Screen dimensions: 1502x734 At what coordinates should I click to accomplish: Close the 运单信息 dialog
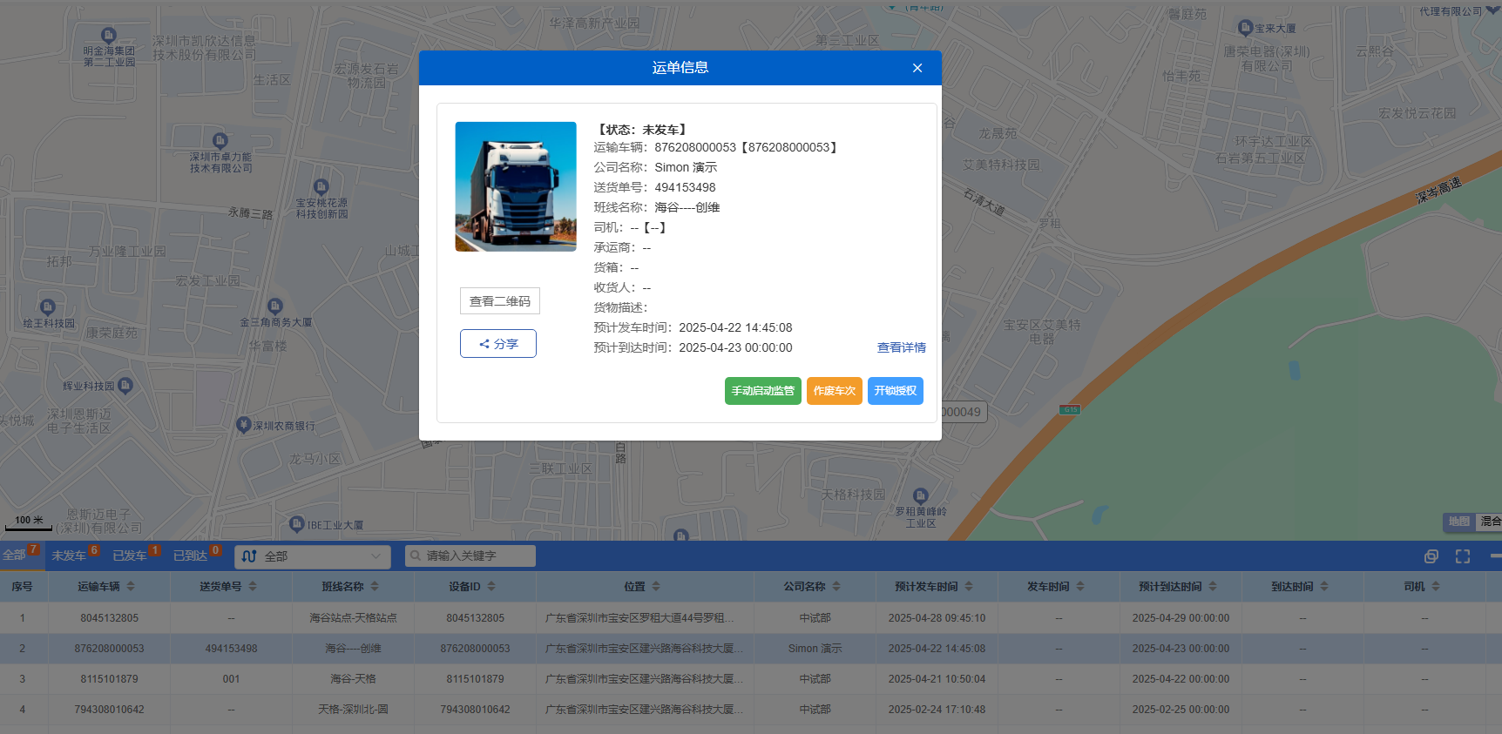917,68
